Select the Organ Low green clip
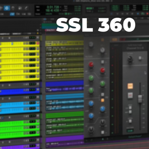The width and height of the screenshot is (149, 149). 65,132
